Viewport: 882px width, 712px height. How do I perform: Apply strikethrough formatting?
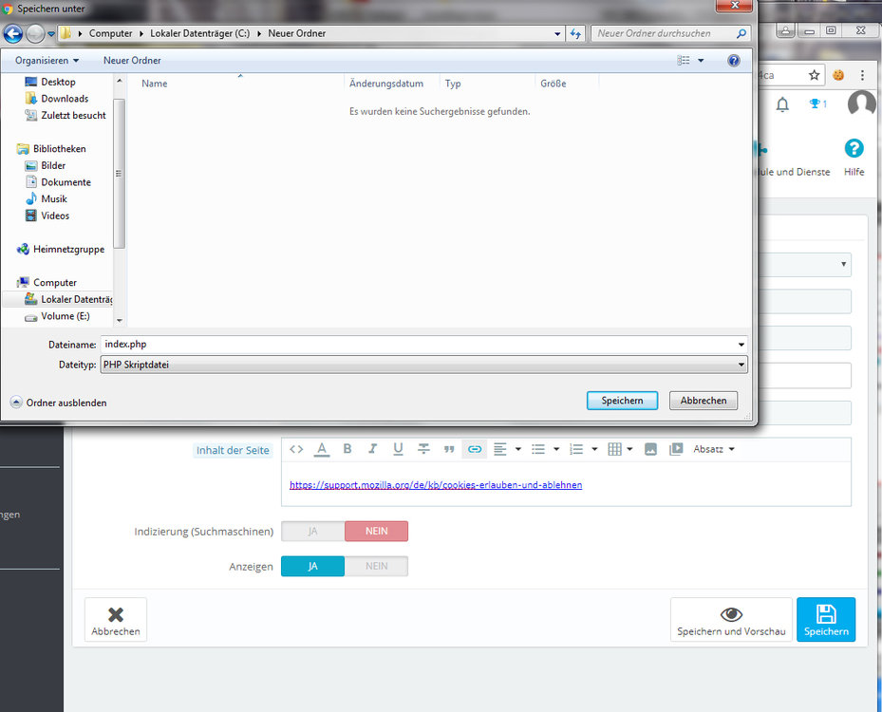pos(423,449)
